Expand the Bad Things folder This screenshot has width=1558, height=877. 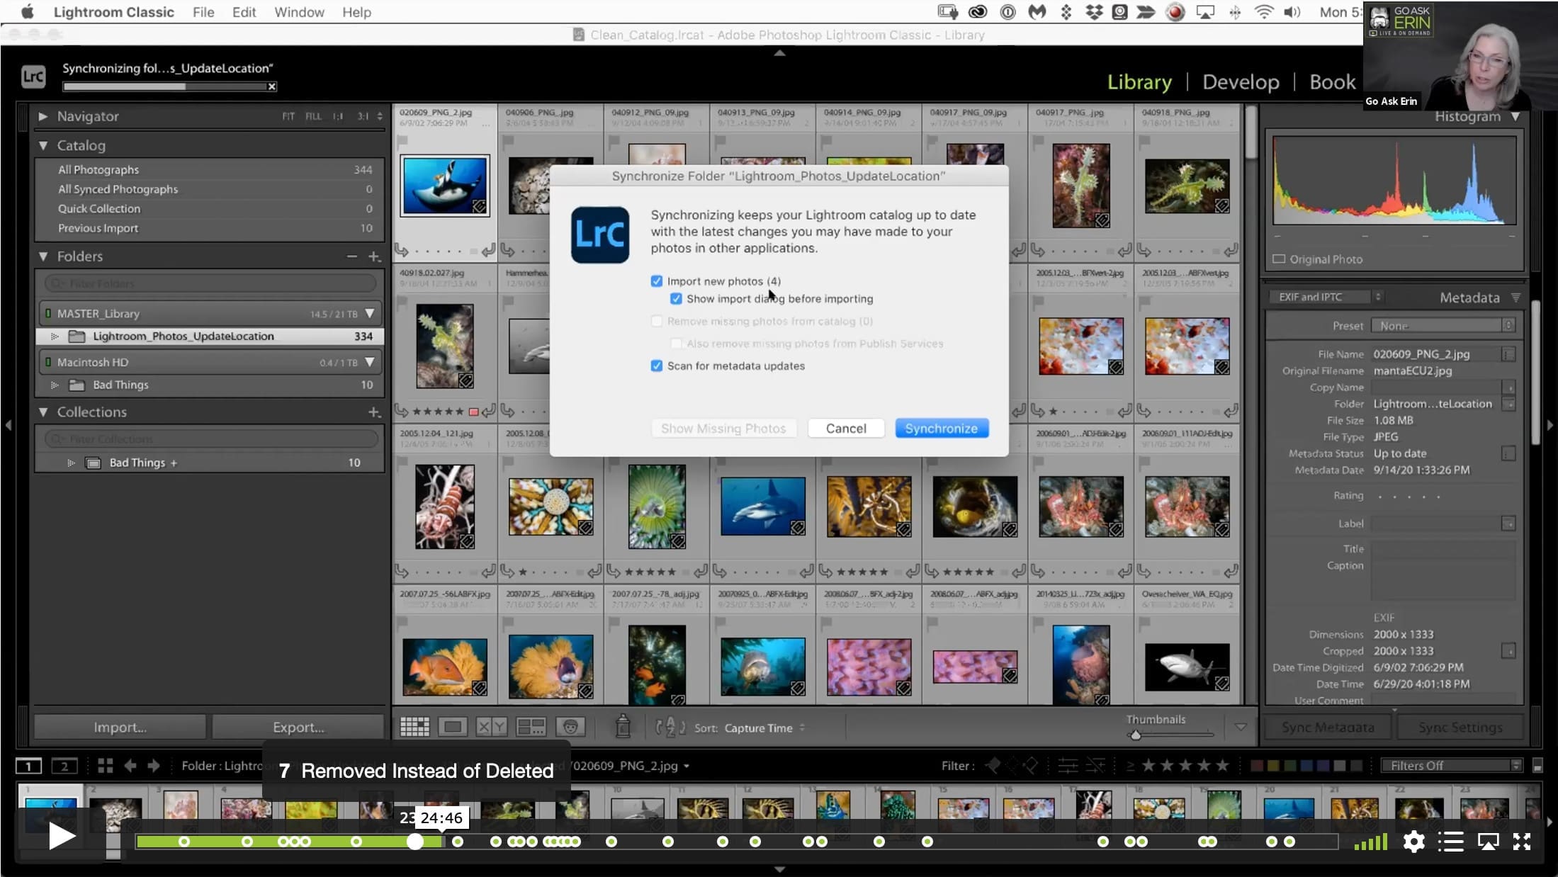pyautogui.click(x=55, y=385)
